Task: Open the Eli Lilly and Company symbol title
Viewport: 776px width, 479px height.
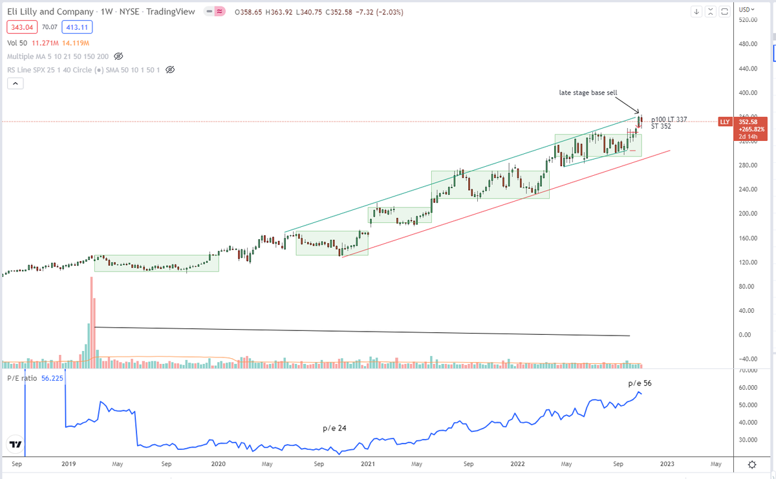Action: (x=51, y=12)
